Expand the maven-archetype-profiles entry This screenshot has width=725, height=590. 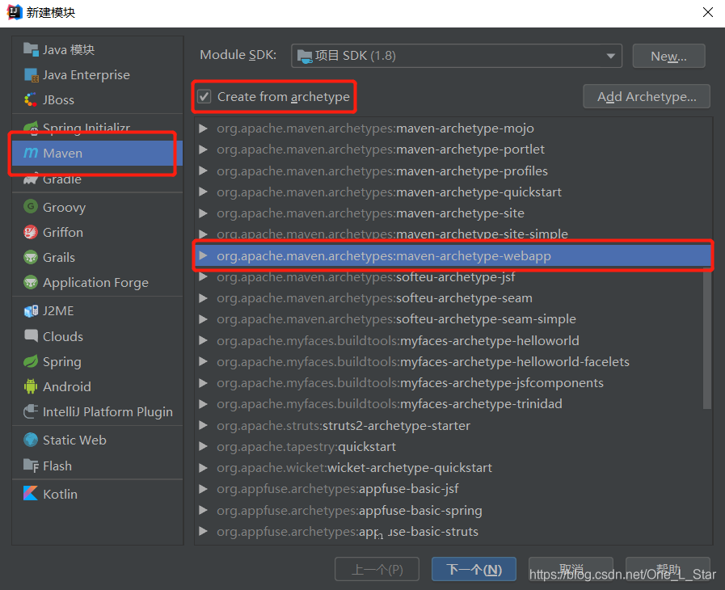point(203,171)
